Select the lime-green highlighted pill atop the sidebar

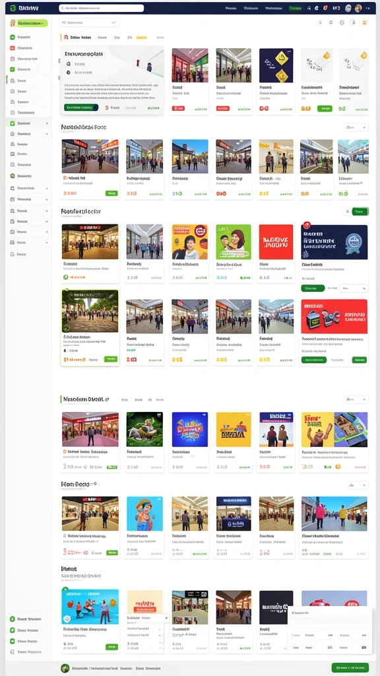click(x=29, y=23)
